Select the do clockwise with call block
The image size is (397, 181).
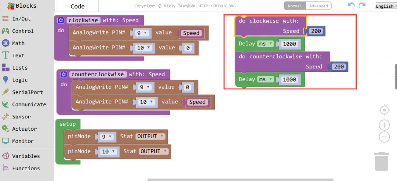pos(270,26)
